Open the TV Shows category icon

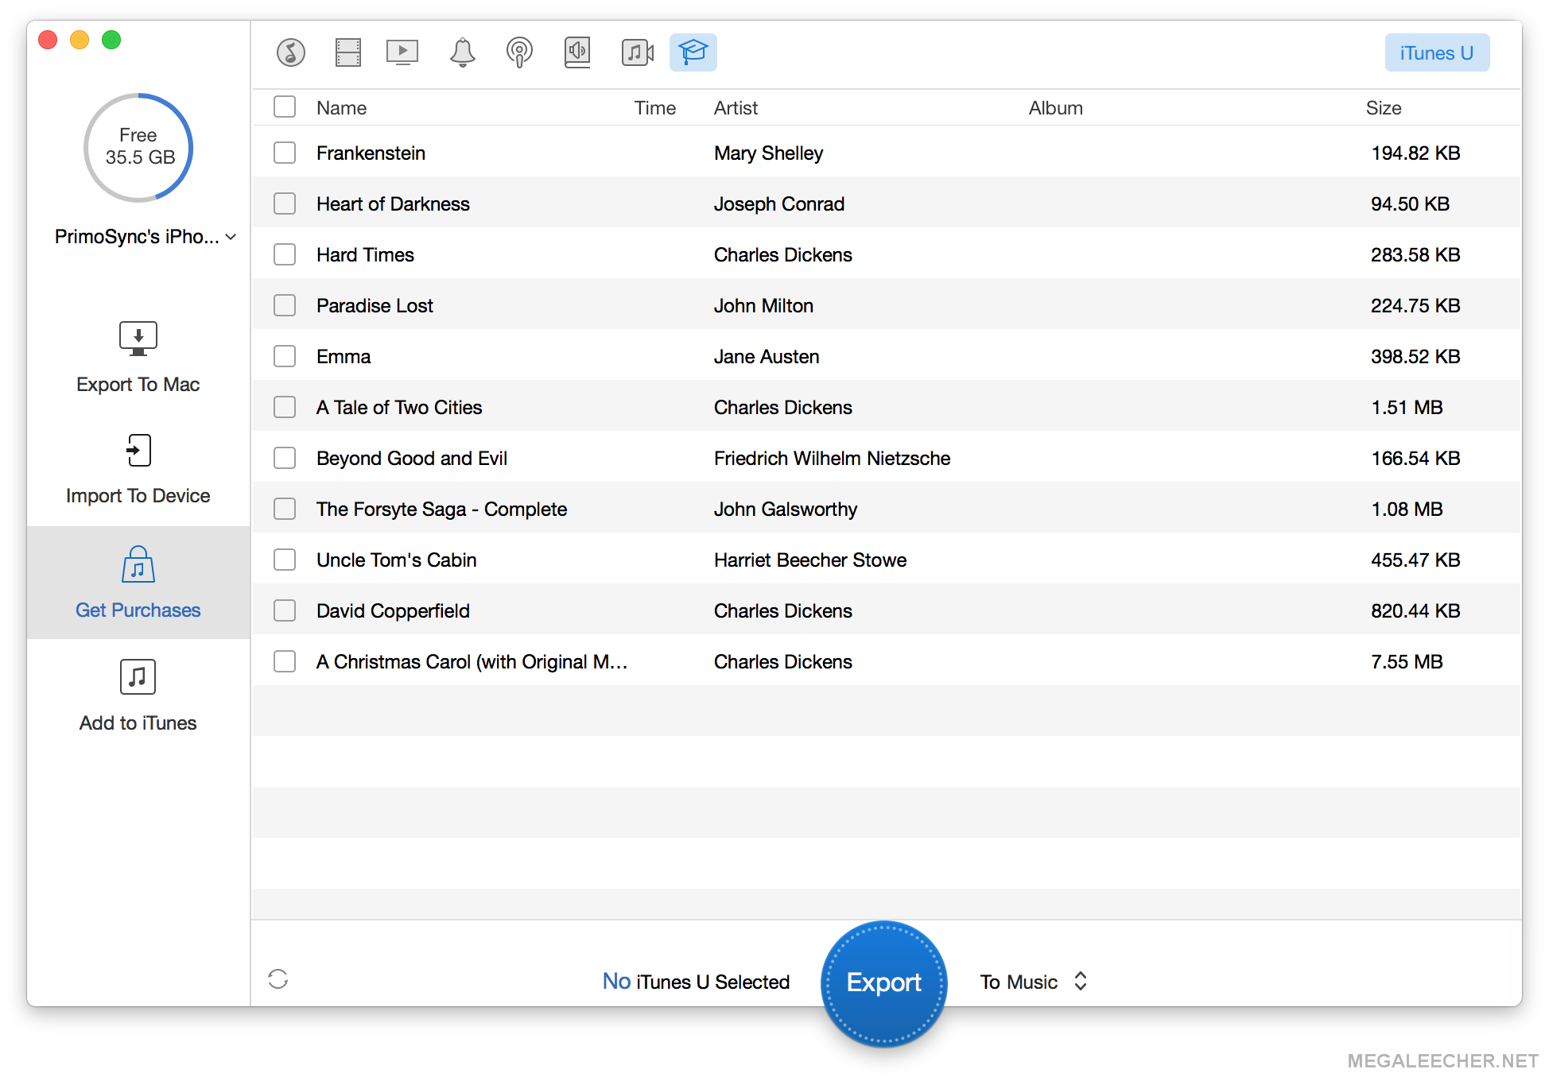point(402,52)
